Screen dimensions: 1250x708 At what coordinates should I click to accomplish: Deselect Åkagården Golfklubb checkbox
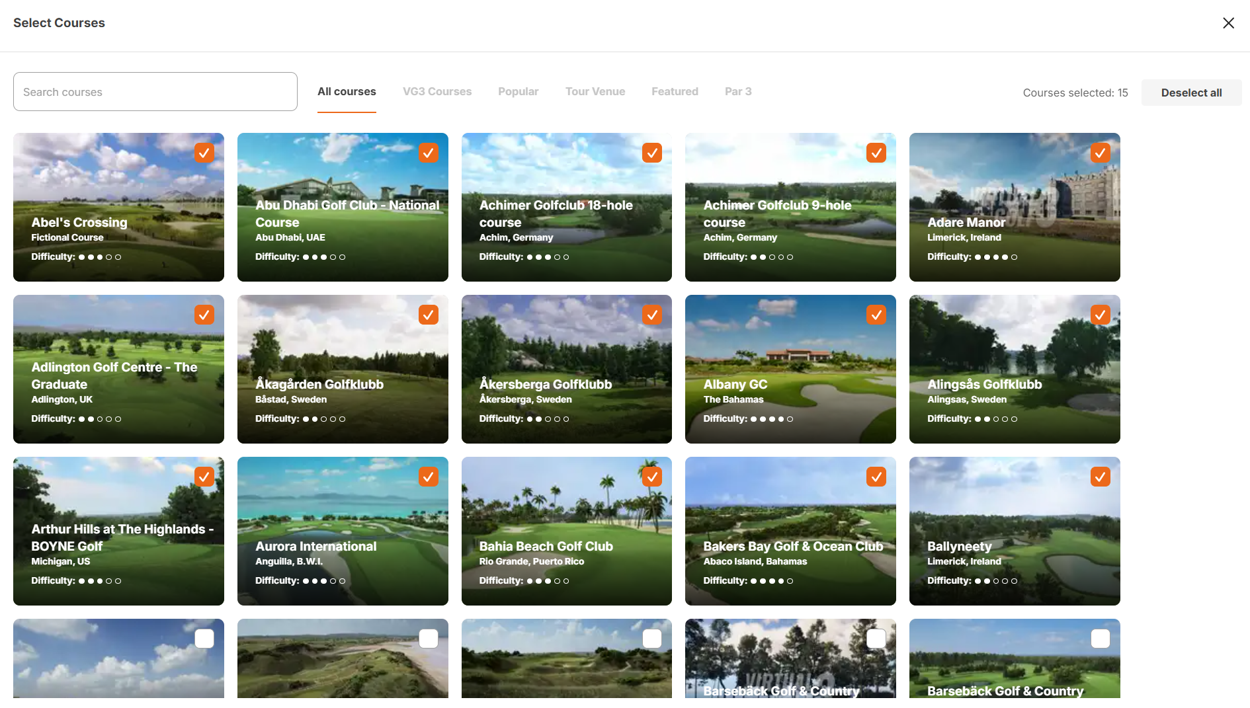coord(429,315)
